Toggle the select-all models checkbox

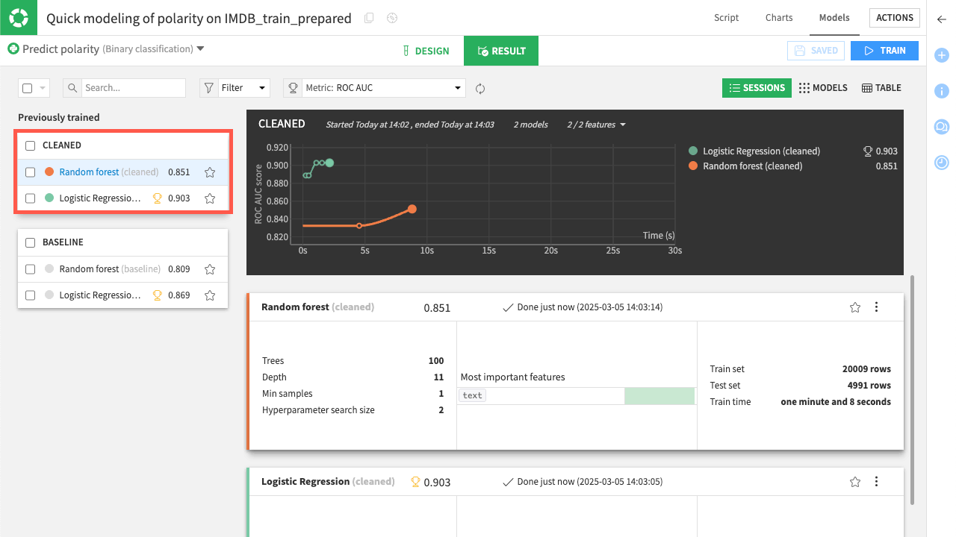[x=28, y=88]
